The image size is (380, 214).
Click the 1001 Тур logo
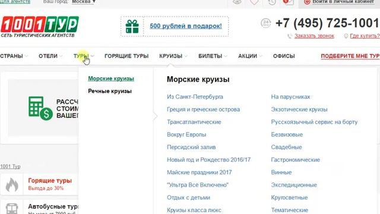tap(40, 27)
